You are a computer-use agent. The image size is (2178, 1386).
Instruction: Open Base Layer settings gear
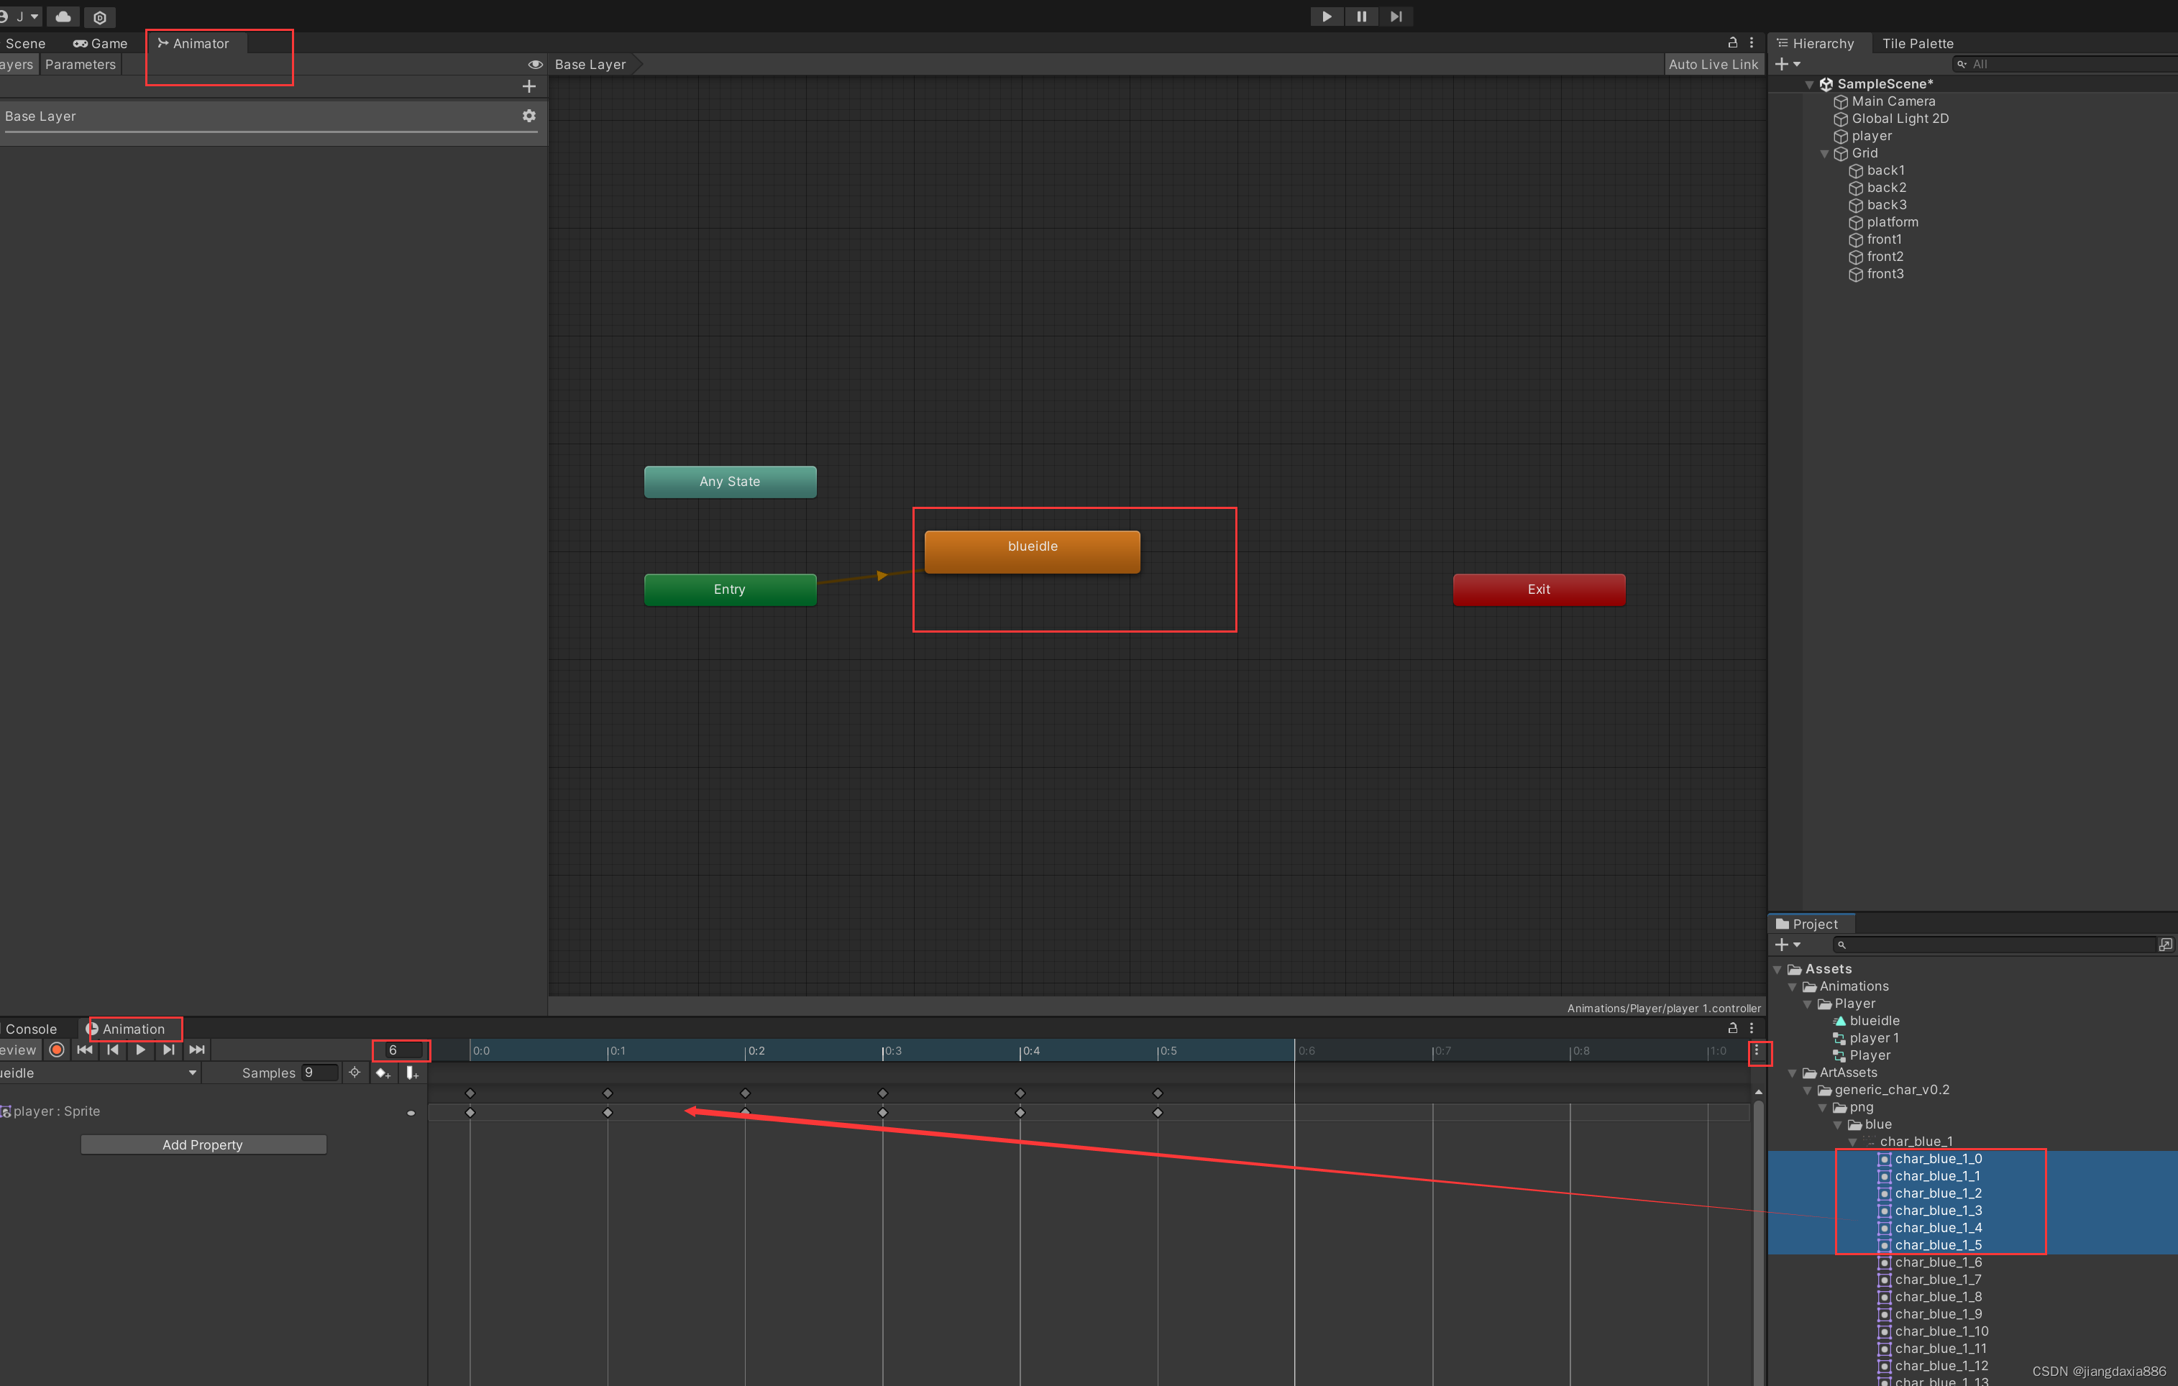tap(529, 116)
